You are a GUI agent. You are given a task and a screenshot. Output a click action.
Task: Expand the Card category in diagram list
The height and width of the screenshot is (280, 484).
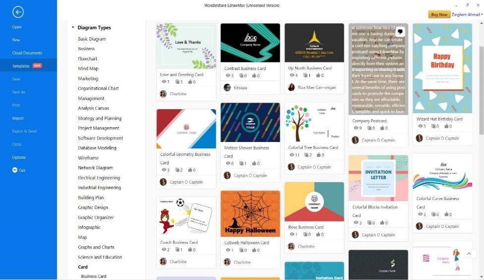coord(83,267)
